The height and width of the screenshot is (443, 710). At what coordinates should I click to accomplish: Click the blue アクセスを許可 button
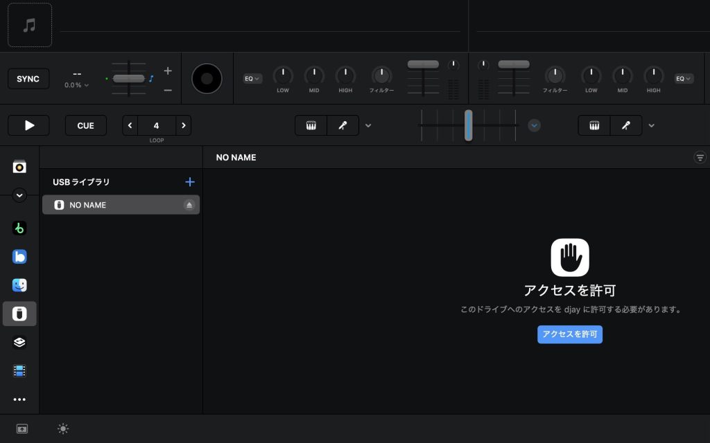coord(569,334)
